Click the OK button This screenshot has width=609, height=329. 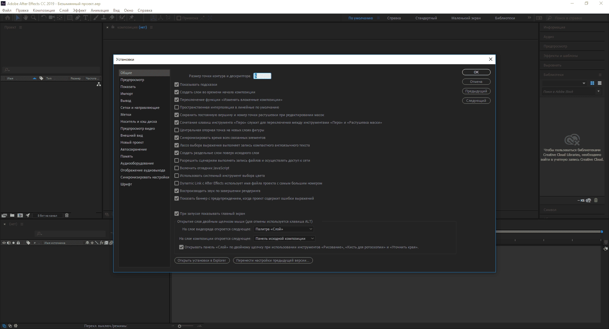click(x=476, y=72)
